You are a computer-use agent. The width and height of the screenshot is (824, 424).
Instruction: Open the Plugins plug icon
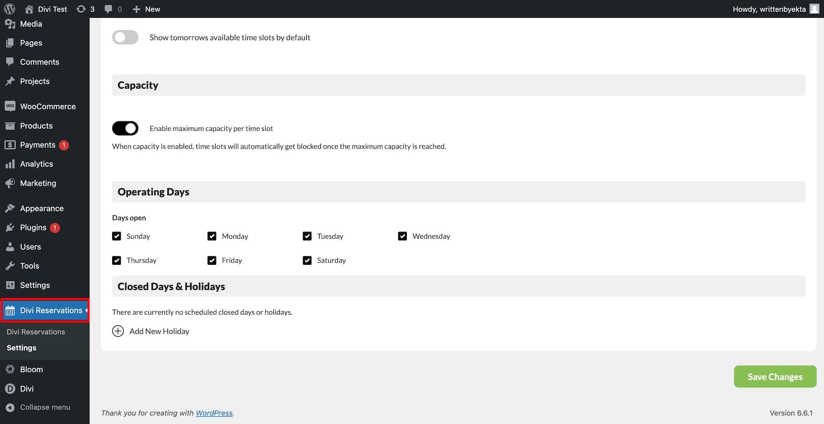click(x=10, y=227)
